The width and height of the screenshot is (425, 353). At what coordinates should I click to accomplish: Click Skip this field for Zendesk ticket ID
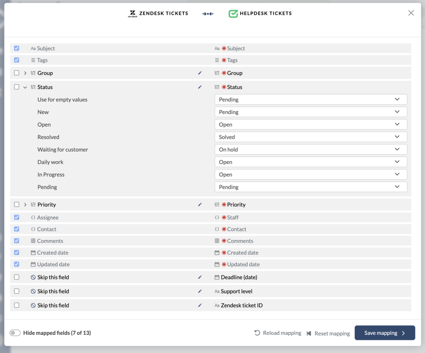click(x=53, y=305)
